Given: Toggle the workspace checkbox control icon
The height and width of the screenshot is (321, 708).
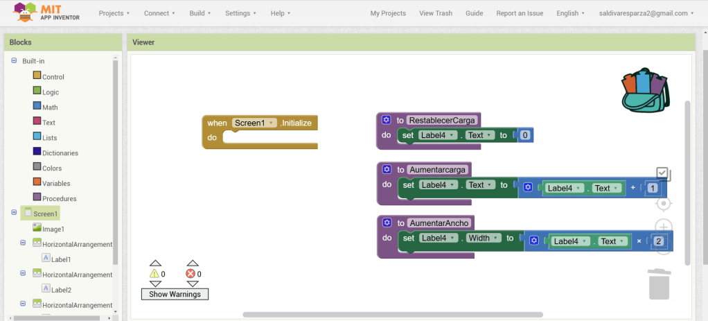Looking at the screenshot, I should 663,174.
